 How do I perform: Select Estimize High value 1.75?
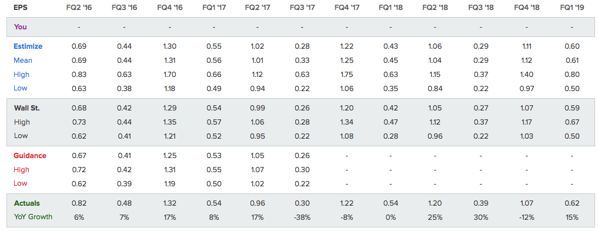click(347, 74)
